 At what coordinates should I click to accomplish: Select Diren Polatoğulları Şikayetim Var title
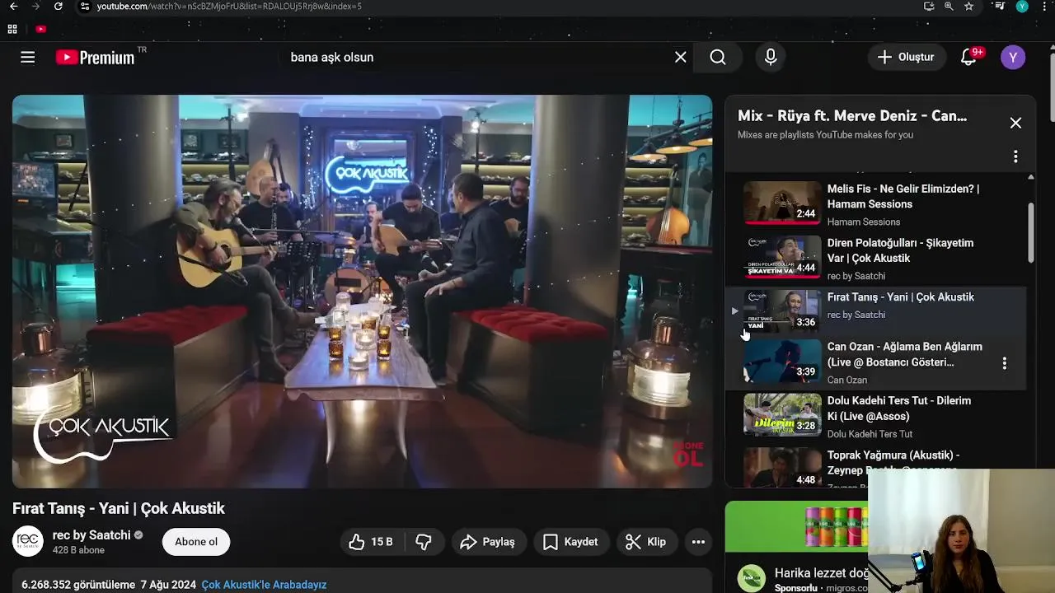900,250
